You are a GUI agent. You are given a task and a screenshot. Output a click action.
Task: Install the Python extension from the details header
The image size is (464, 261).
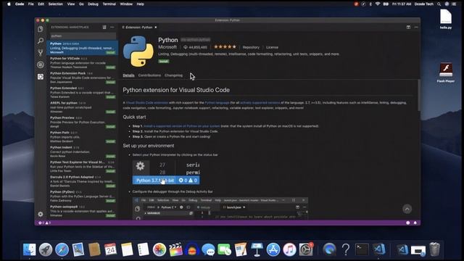coord(164,61)
